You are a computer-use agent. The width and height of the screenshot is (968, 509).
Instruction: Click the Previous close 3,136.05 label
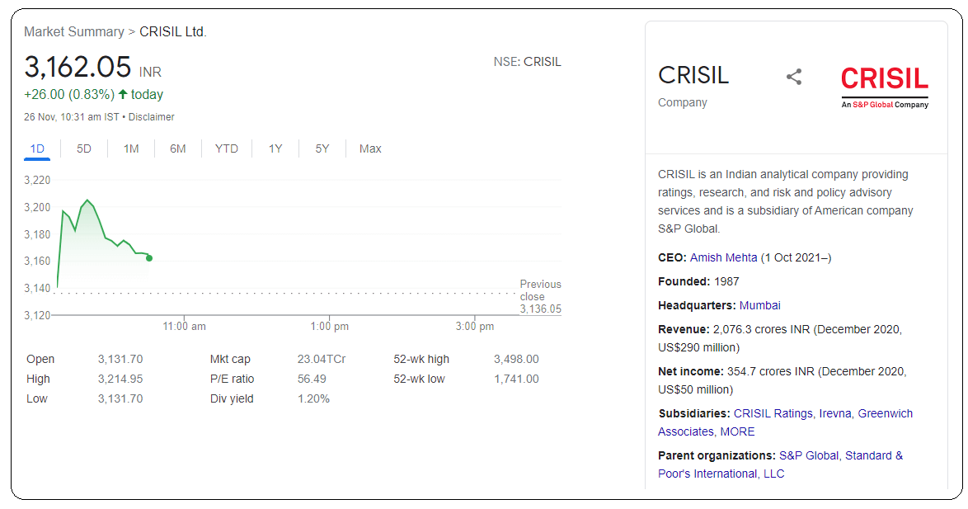click(x=541, y=296)
